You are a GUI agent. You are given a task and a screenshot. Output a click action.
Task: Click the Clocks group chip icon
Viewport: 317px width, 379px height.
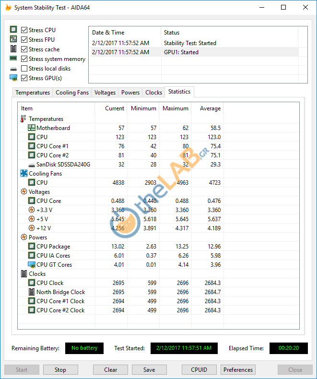[x=23, y=273]
